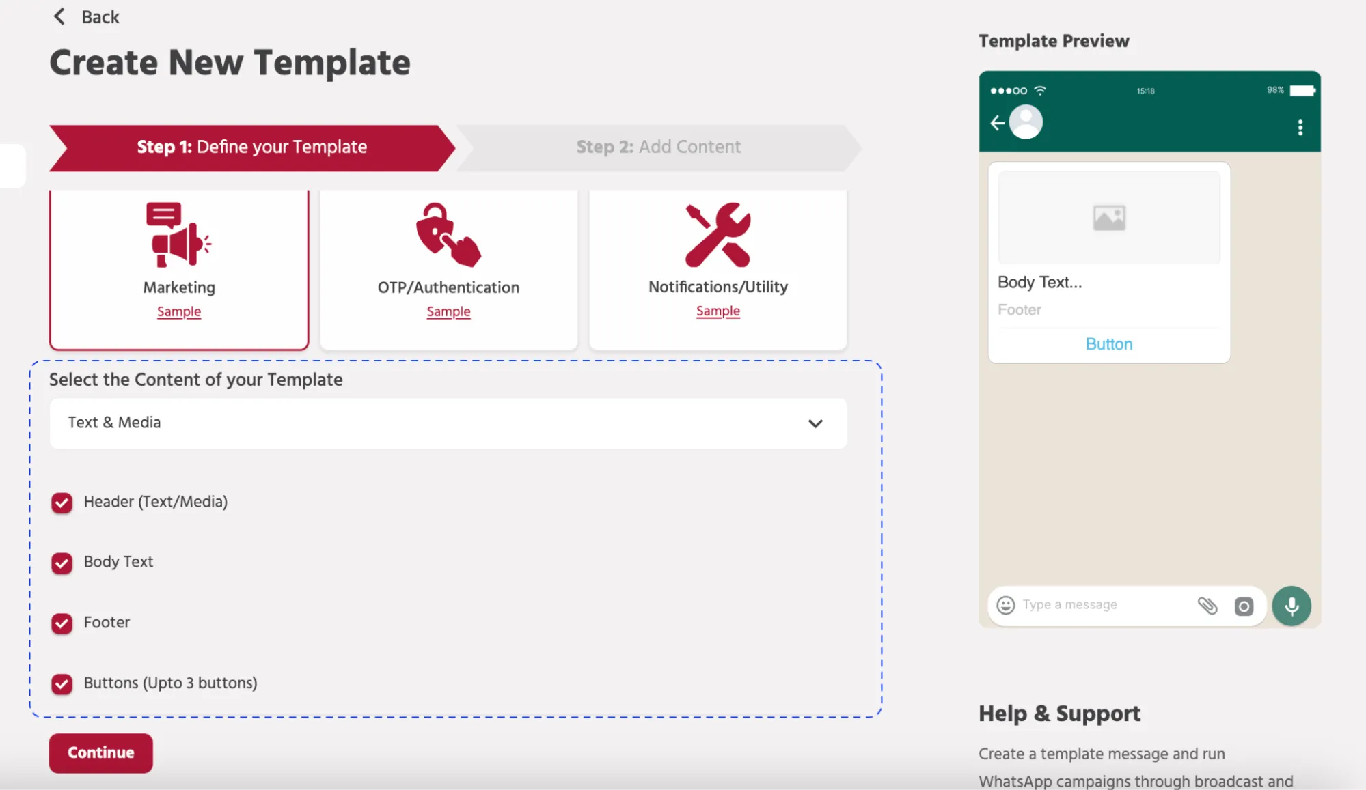Click the header image thumbnail in preview

coord(1109,217)
